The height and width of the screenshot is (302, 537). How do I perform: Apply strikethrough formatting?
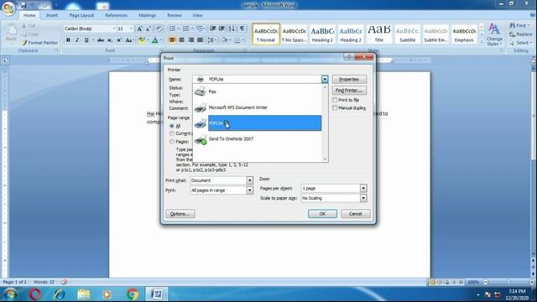101,40
